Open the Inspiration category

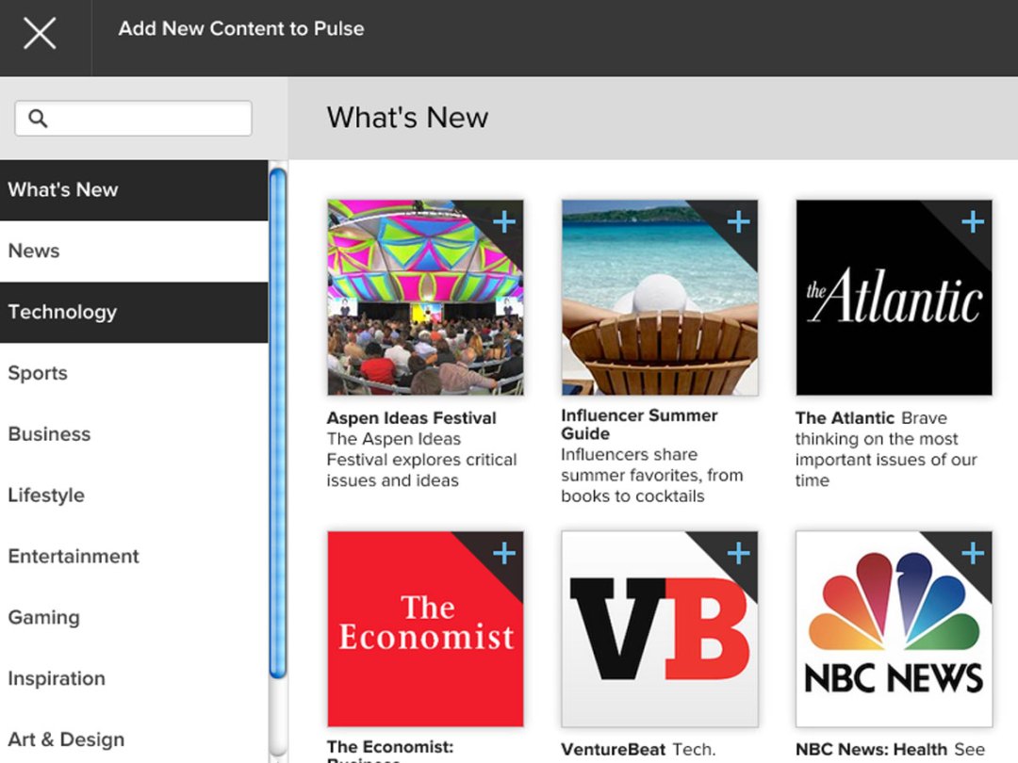pos(134,678)
